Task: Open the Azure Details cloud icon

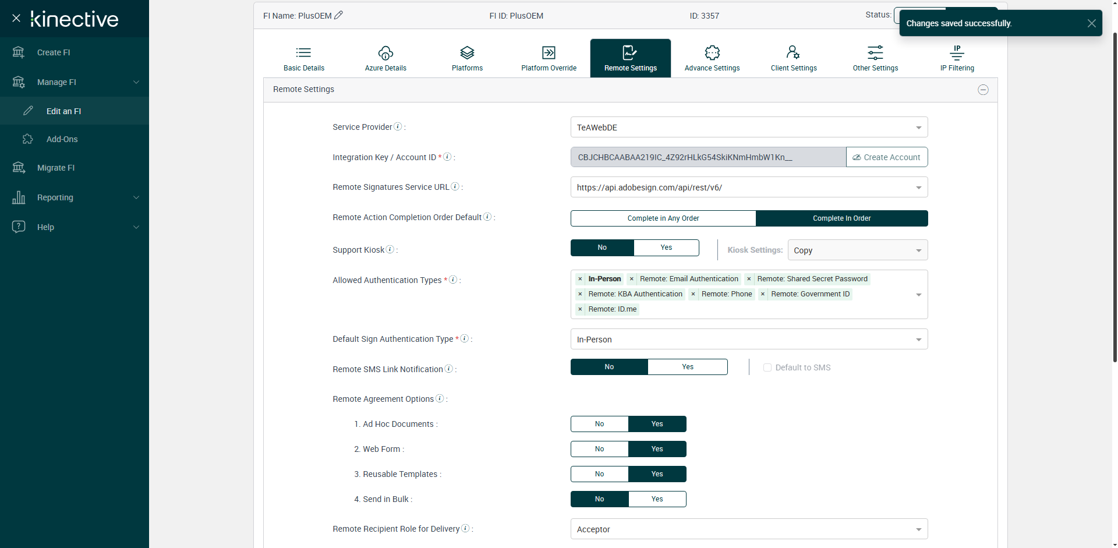Action: [385, 53]
